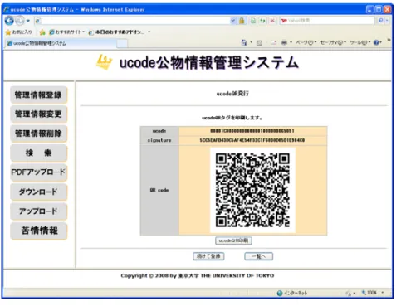
Task: Click the green refresh icon
Action: pos(262,21)
